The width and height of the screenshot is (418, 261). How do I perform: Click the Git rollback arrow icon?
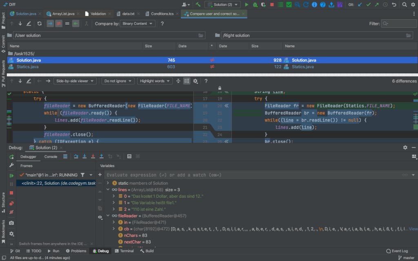click(394, 4)
